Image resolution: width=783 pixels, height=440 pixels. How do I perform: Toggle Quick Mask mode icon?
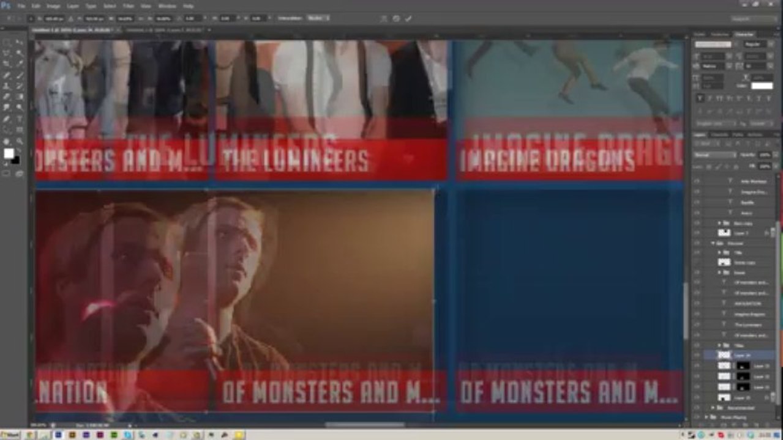[x=7, y=174]
